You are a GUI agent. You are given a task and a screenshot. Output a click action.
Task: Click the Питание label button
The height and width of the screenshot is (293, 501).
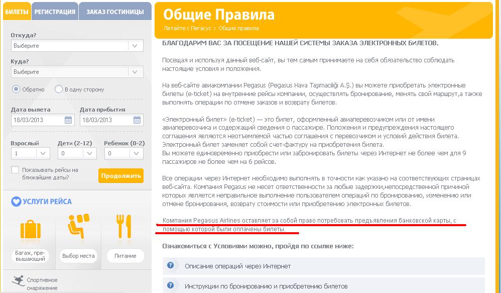126,256
